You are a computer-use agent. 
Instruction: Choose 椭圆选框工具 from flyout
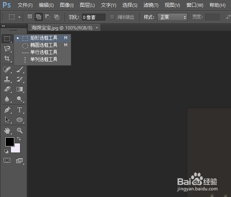point(43,45)
